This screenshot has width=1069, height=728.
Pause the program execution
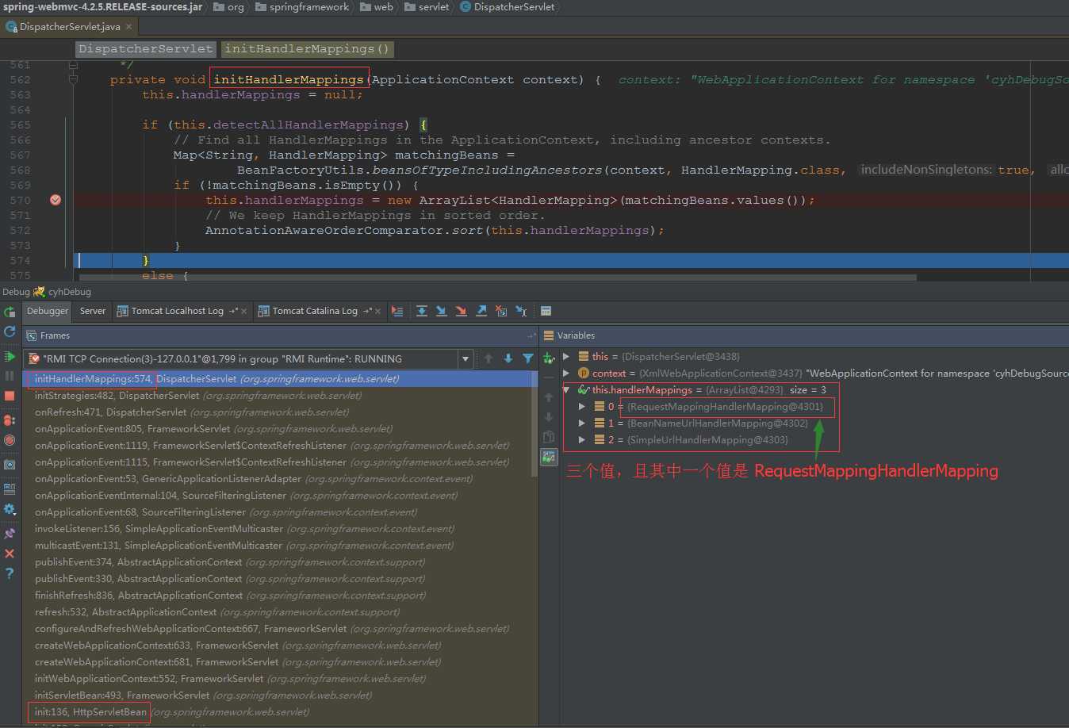(x=10, y=376)
